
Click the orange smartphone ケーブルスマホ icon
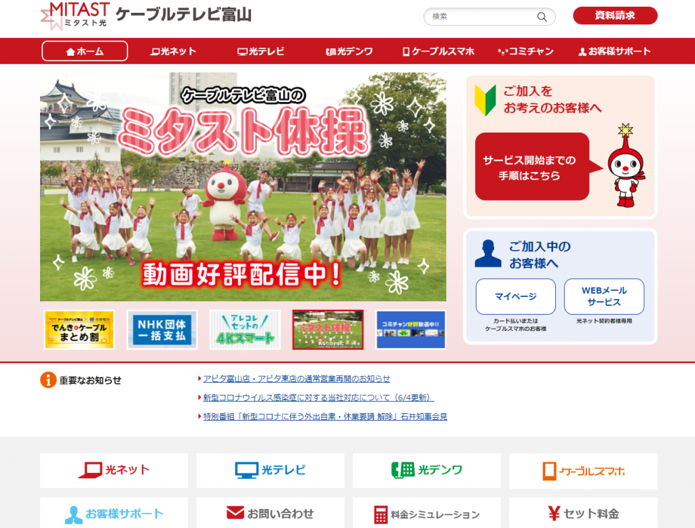coord(549,471)
